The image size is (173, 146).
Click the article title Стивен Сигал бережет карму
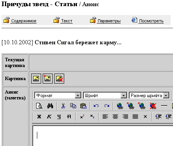(78, 42)
